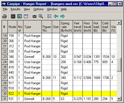This screenshot has width=124, height=103.
Task: Click the bulleted list icon
Action: click(x=50, y=16)
